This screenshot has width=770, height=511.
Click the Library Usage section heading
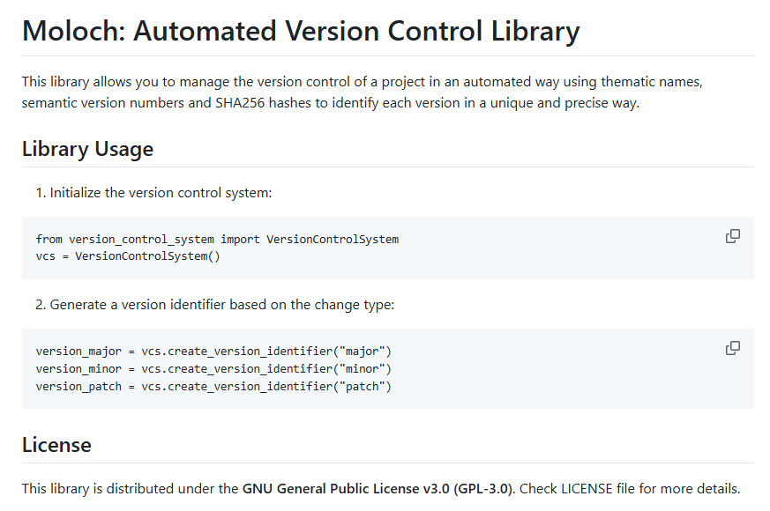[87, 149]
